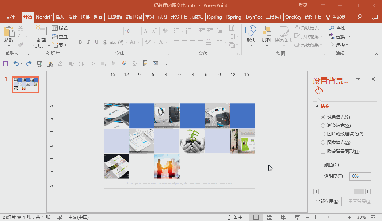Collapse the ribbon with the up chevron

[x=377, y=54]
